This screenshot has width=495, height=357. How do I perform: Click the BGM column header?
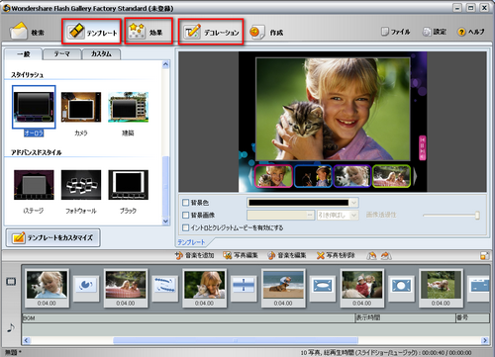188,318
